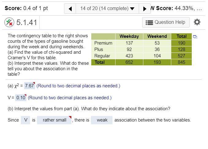Click the Weekend column header
208x149 pixels.
tap(157, 36)
